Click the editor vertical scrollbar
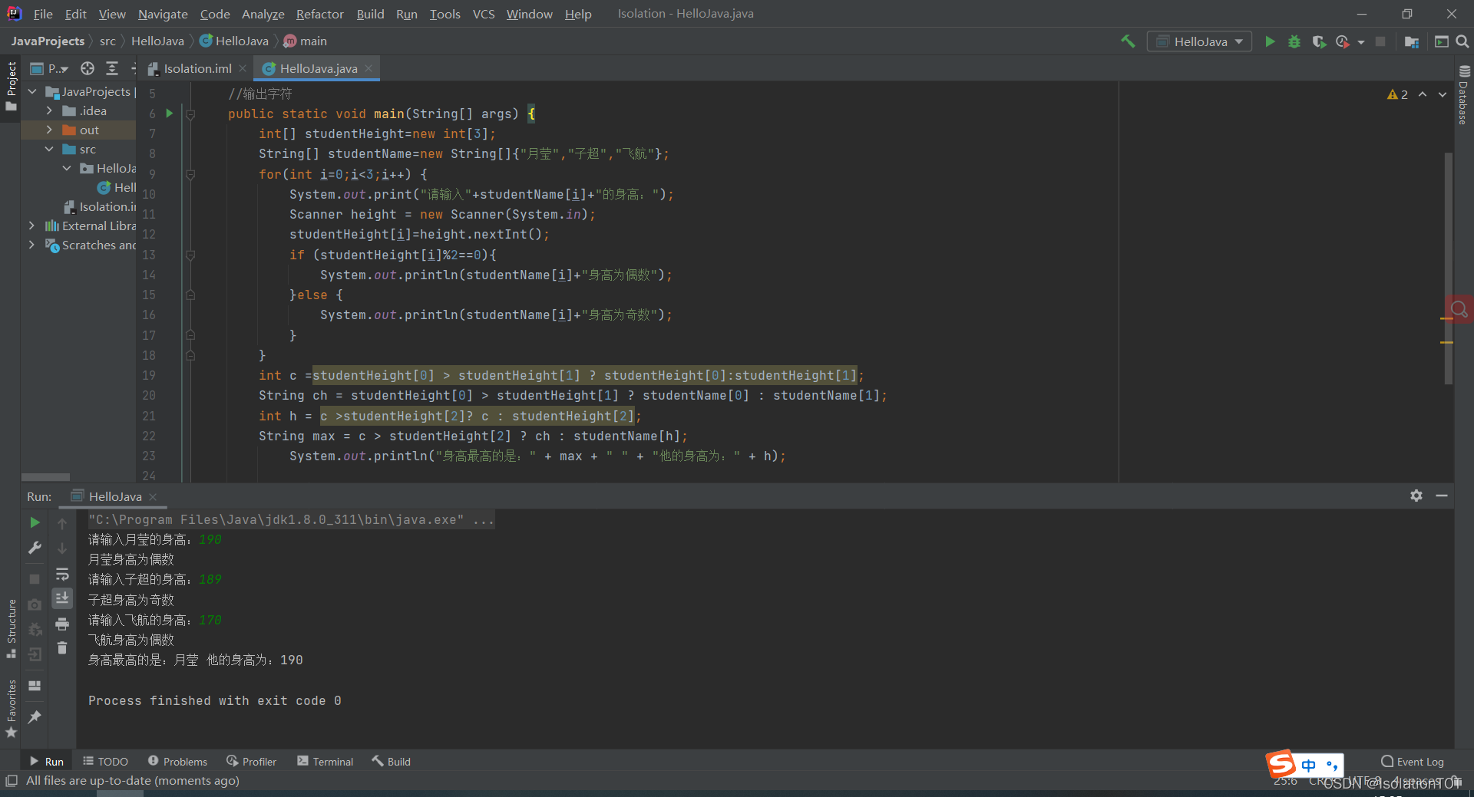Viewport: 1474px width, 797px height. [1448, 268]
